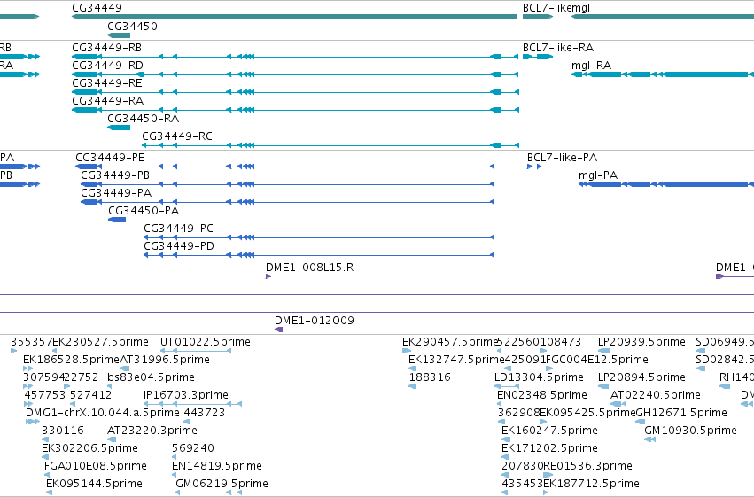754x497 pixels.
Task: Click the CG34449-PC label
Action: 178,229
